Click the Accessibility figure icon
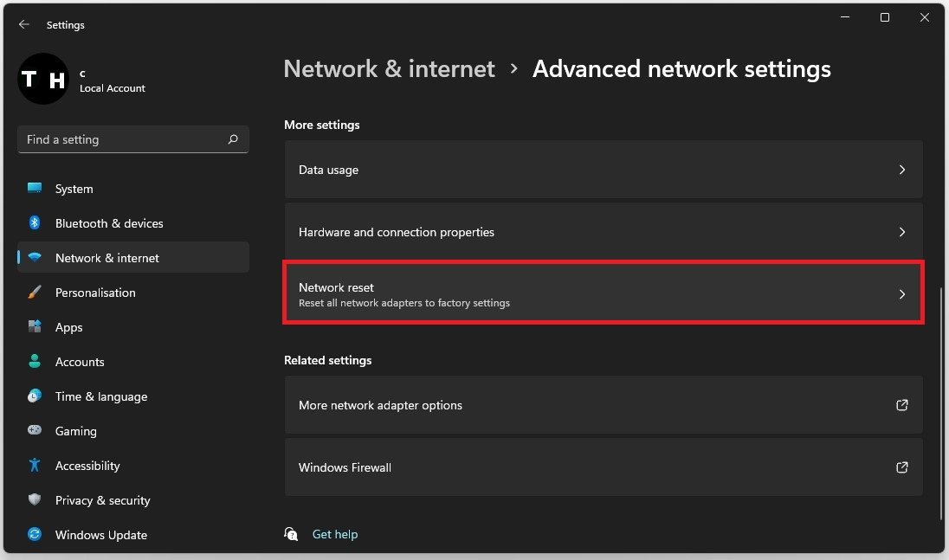 (35, 466)
